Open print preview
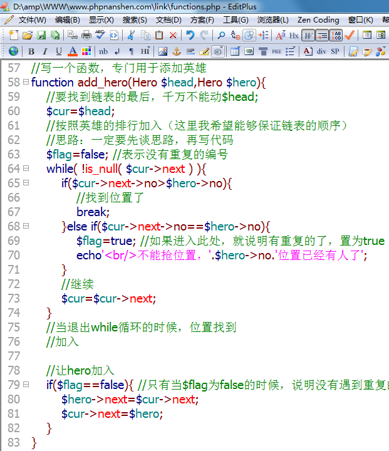Image resolution: width=389 pixels, height=451 pixels. [73, 35]
